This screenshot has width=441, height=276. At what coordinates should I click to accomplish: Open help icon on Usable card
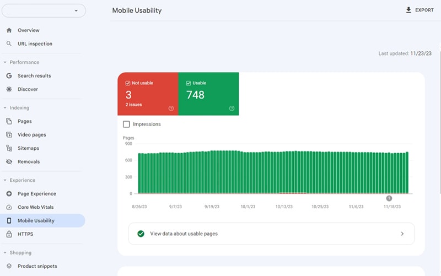coord(232,108)
